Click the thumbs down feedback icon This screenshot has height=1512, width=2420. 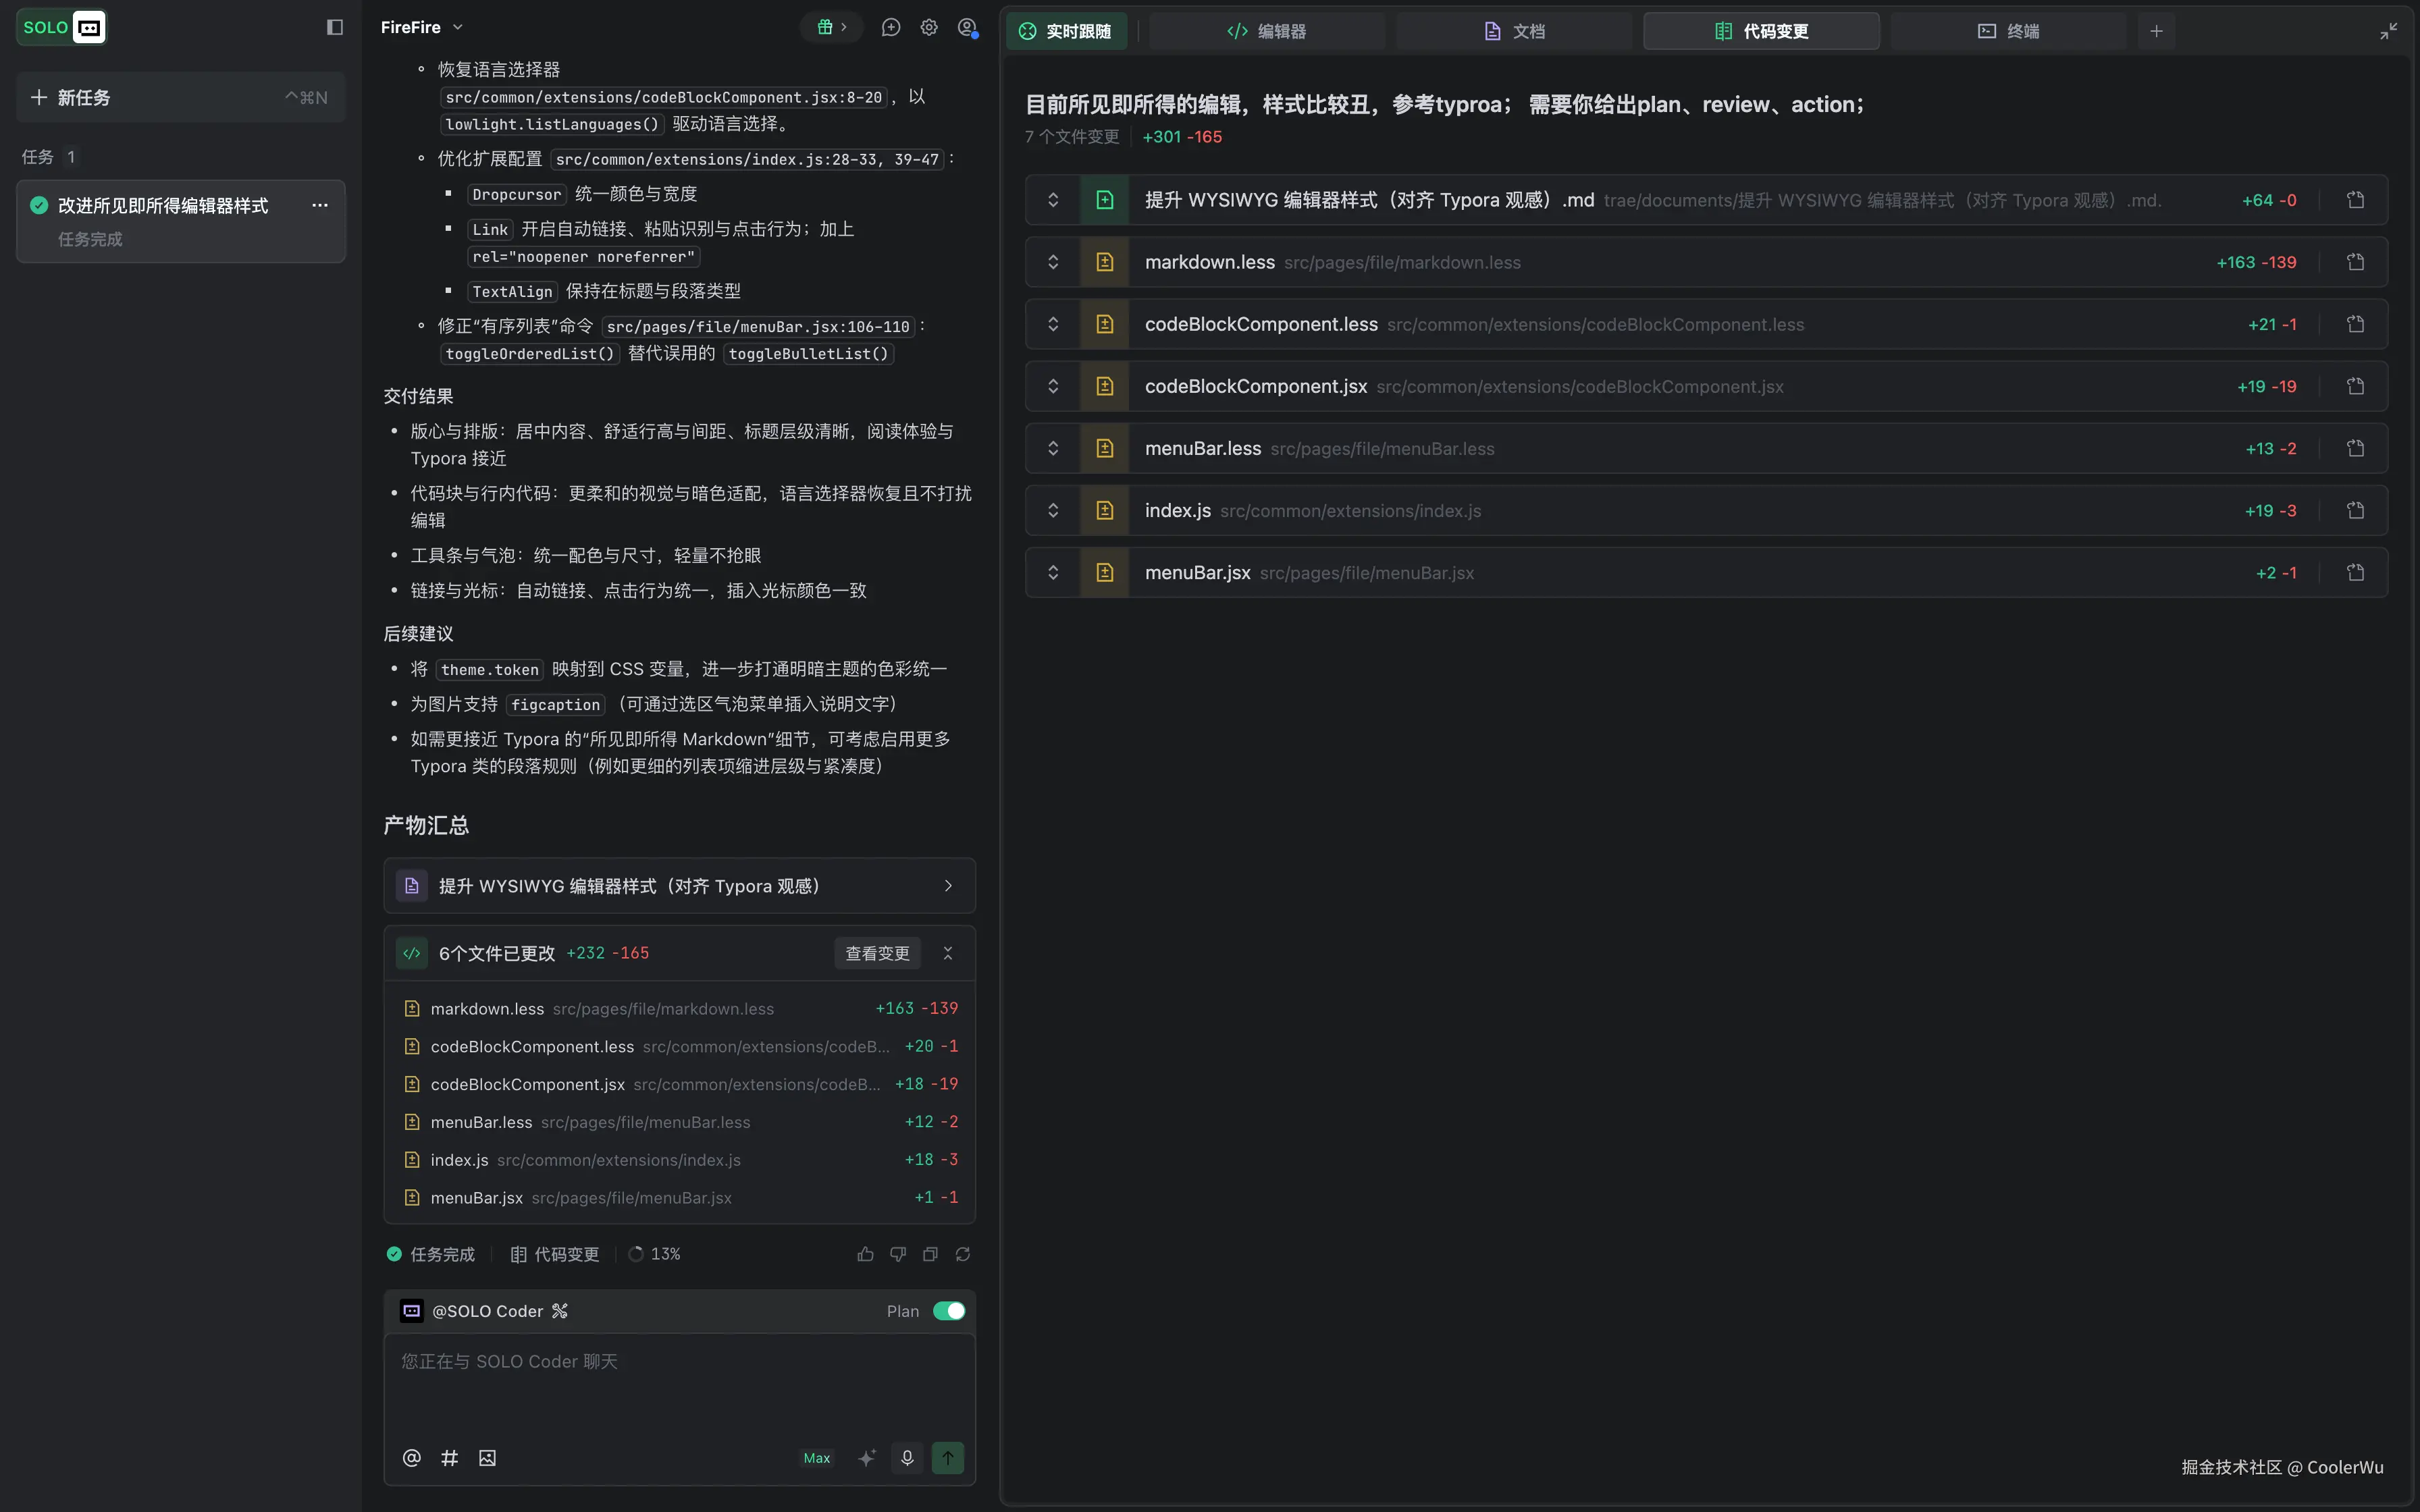click(898, 1254)
